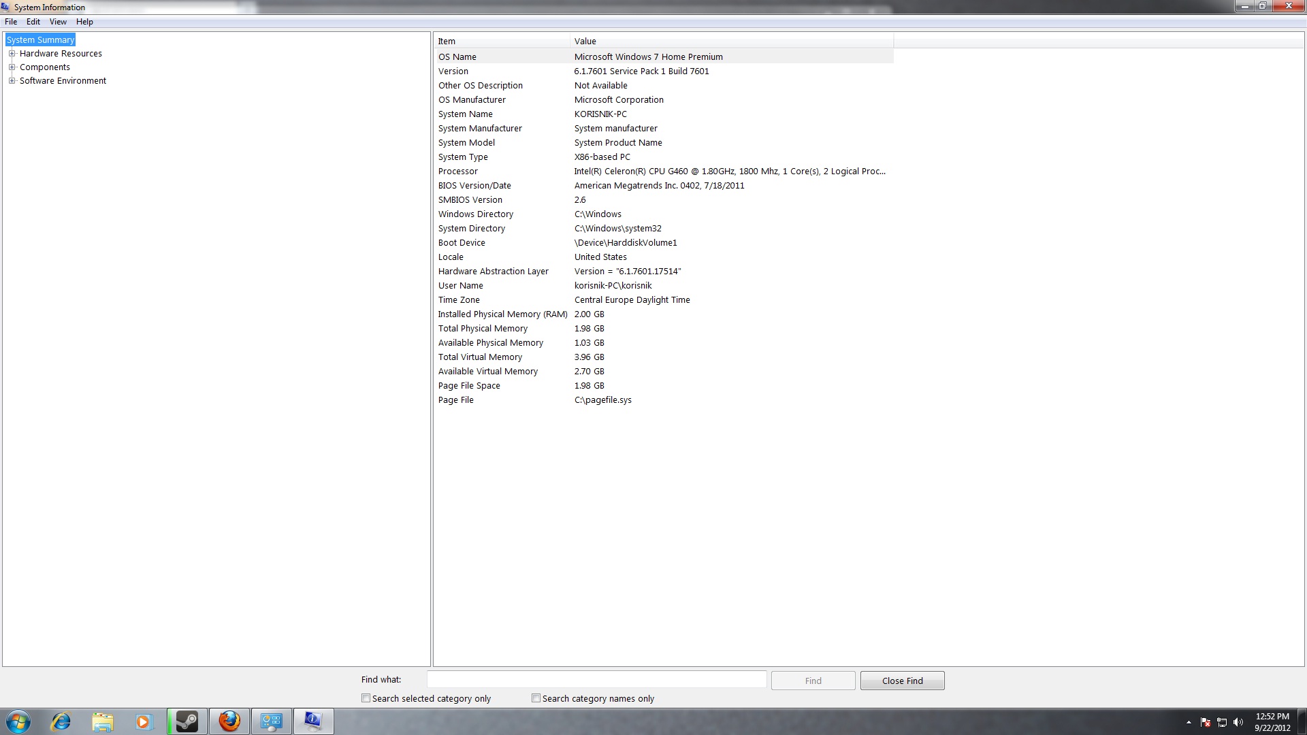The height and width of the screenshot is (735, 1307).
Task: Tick 'Search category names only' checkbox
Action: point(536,698)
